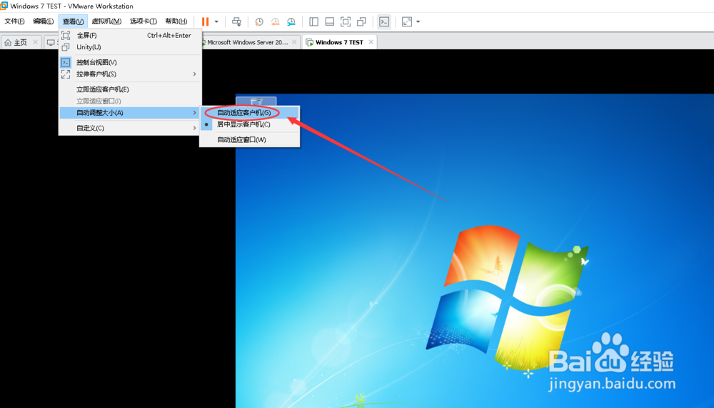
Task: Take a snapshot using the clock icon
Action: click(258, 21)
